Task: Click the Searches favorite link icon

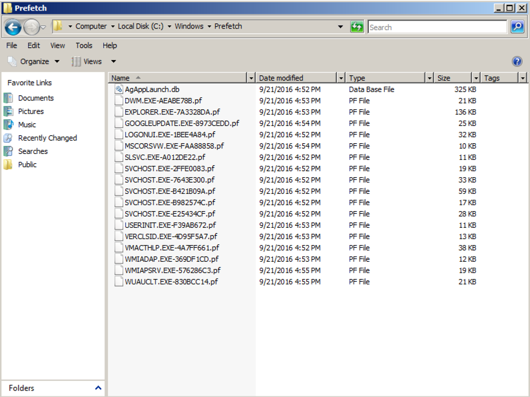Action: coord(8,151)
